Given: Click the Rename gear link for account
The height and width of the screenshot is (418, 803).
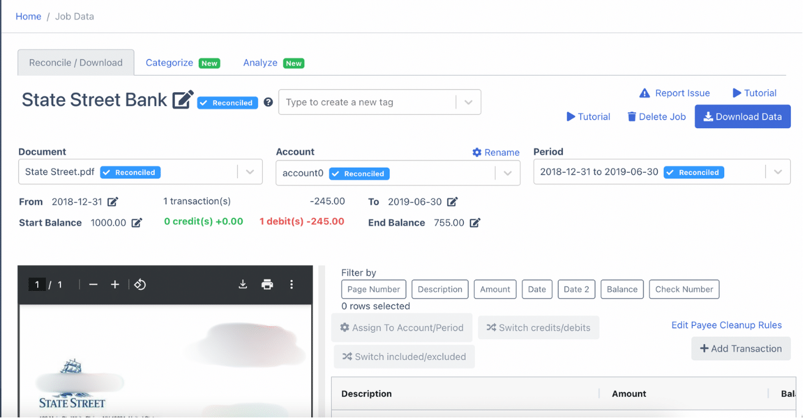Looking at the screenshot, I should tap(496, 153).
